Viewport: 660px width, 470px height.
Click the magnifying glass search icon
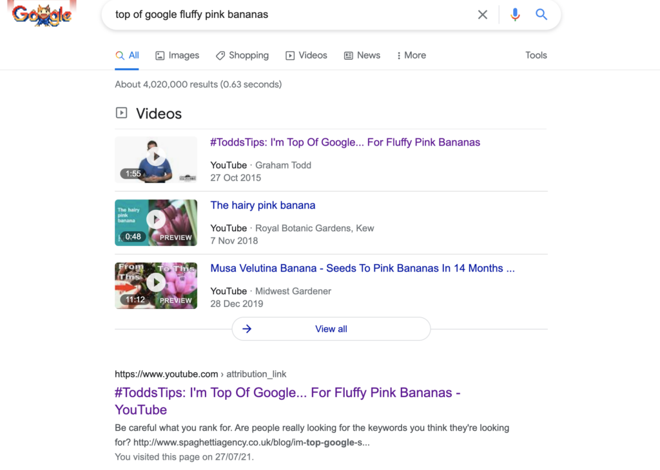point(541,14)
